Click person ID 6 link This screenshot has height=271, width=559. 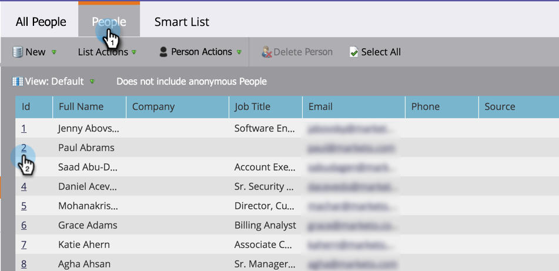24,225
